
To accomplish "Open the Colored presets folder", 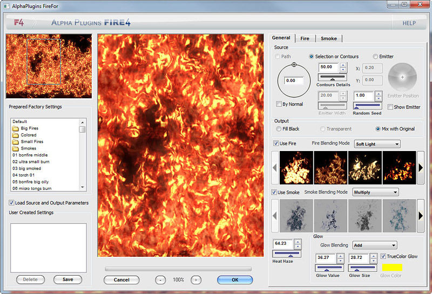I will click(24, 135).
